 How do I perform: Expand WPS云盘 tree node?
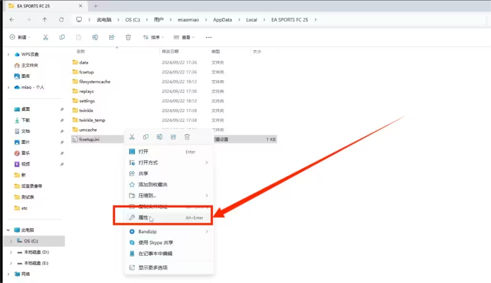pos(8,54)
